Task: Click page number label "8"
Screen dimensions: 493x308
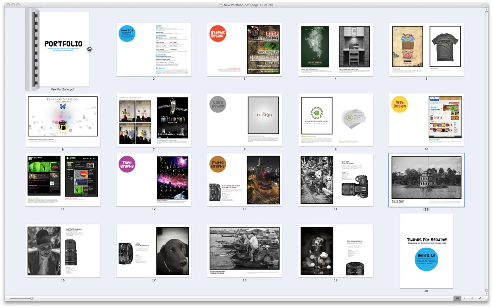Action: point(245,150)
